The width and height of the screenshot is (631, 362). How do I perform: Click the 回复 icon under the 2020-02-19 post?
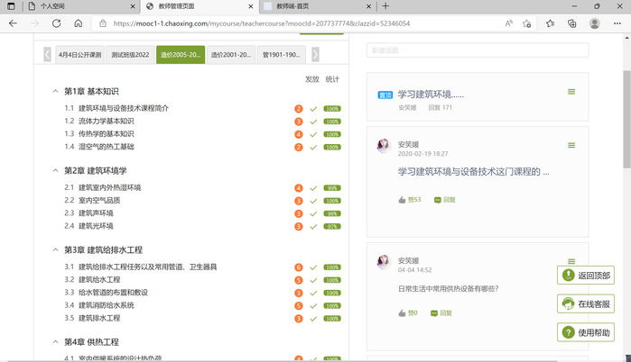click(437, 200)
